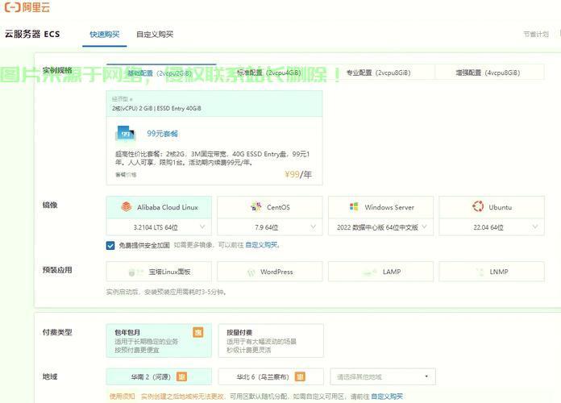The image size is (561, 403).
Task: Select the 基础配置 (2vcpu2GiB) tab
Action: 160,73
